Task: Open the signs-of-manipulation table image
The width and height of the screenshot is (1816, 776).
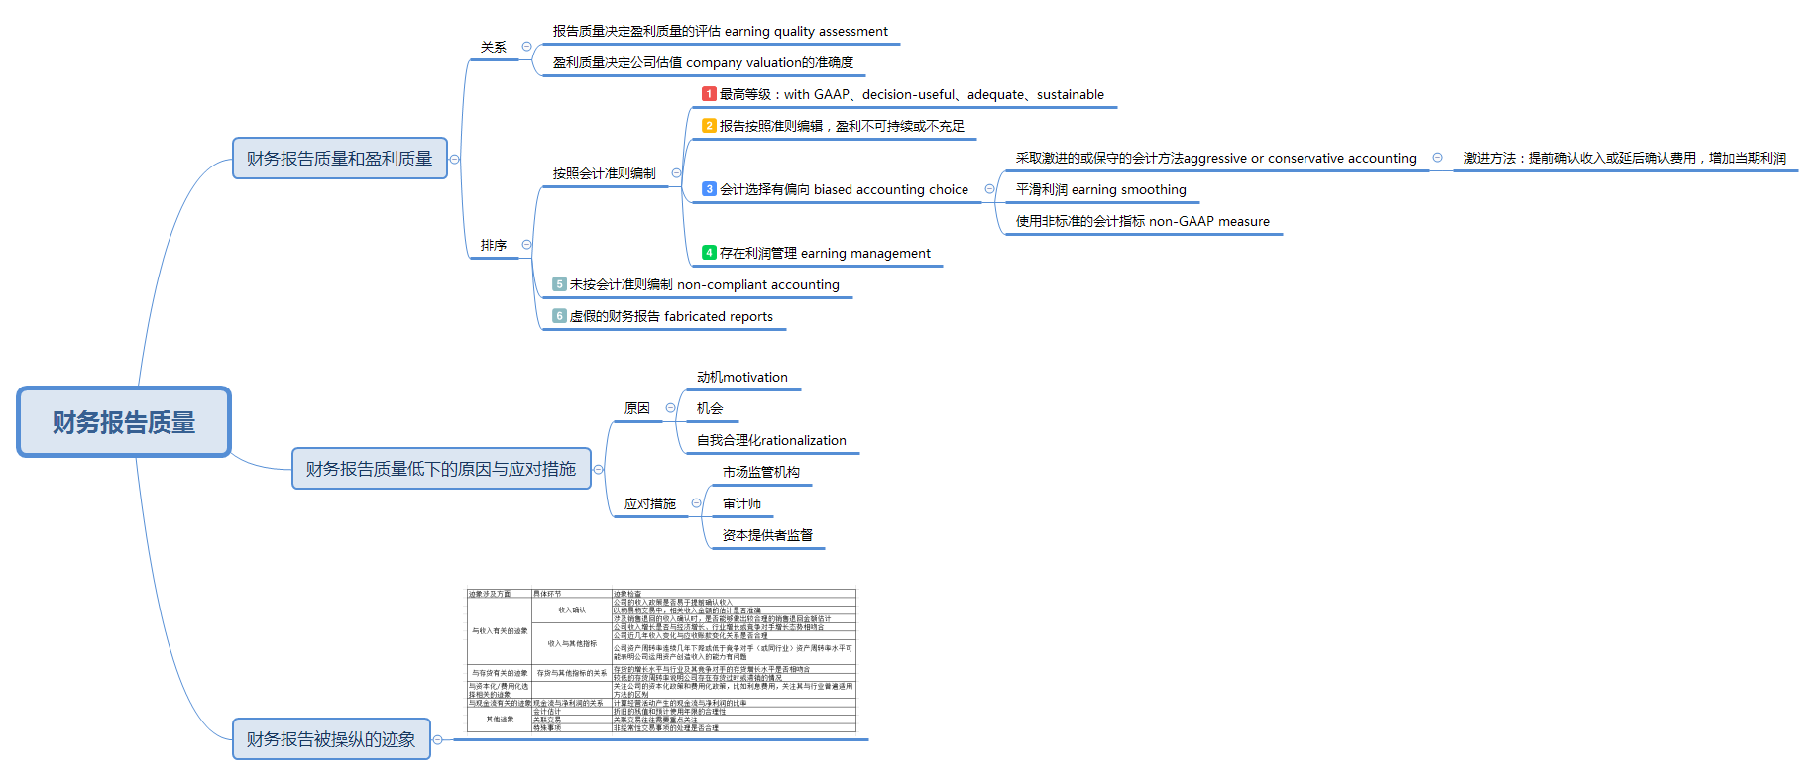Action: tap(661, 661)
